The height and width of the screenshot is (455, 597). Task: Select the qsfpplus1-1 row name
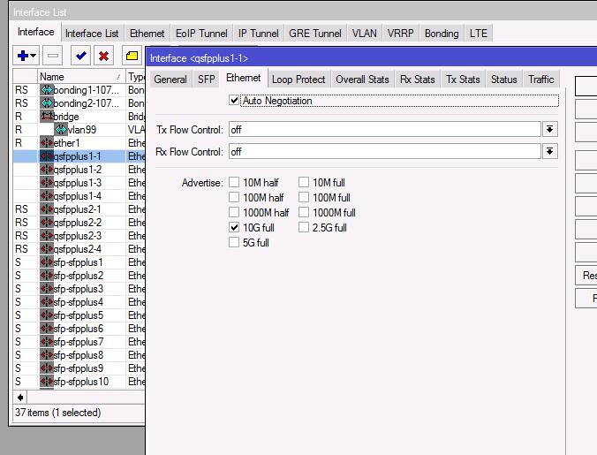click(x=78, y=156)
